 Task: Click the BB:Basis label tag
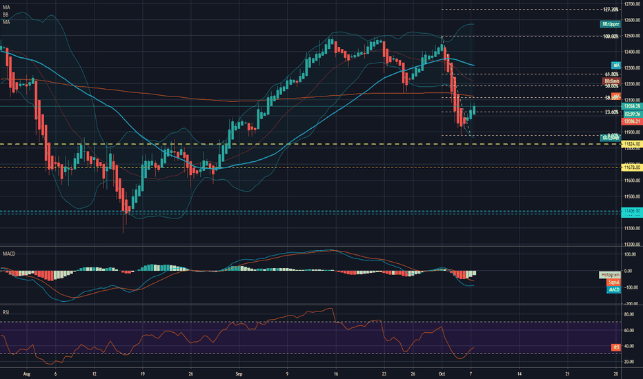(611, 81)
